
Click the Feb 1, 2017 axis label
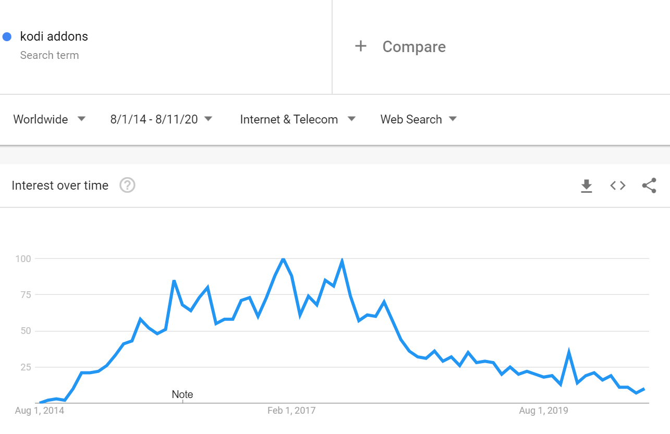click(x=291, y=411)
